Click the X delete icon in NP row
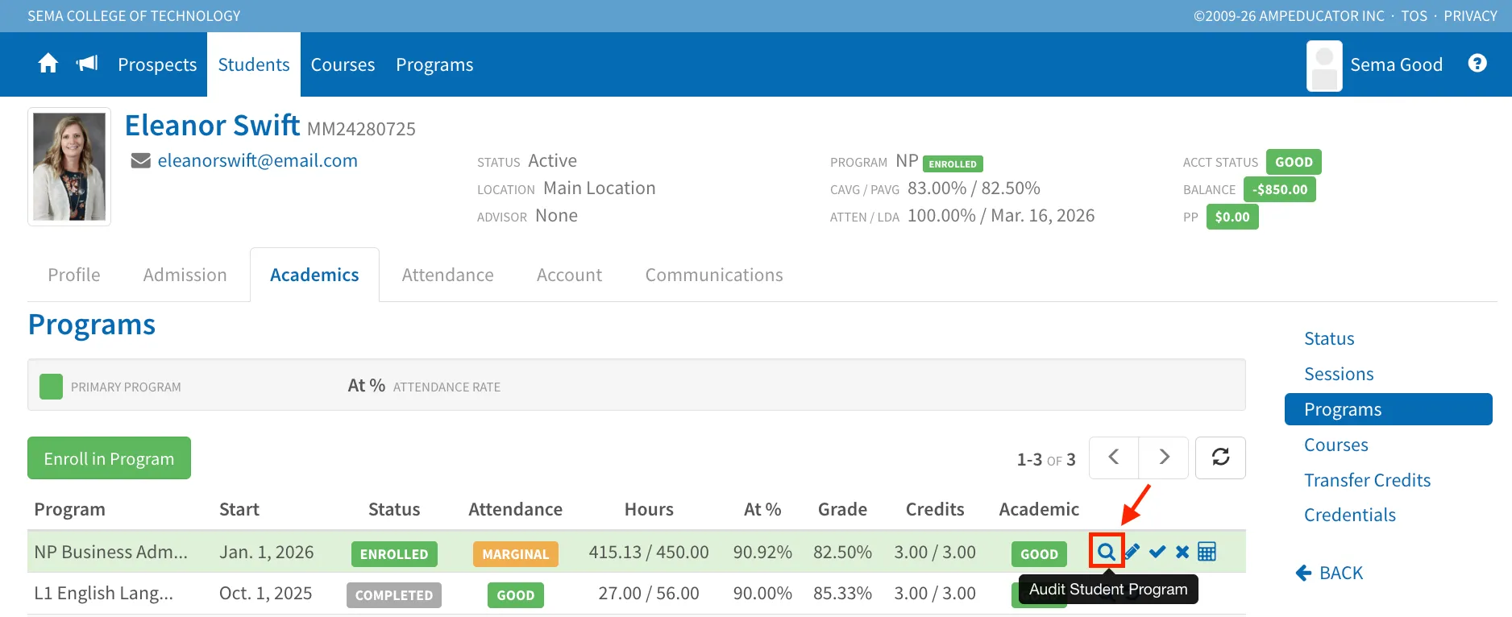The width and height of the screenshot is (1512, 617). click(x=1182, y=552)
